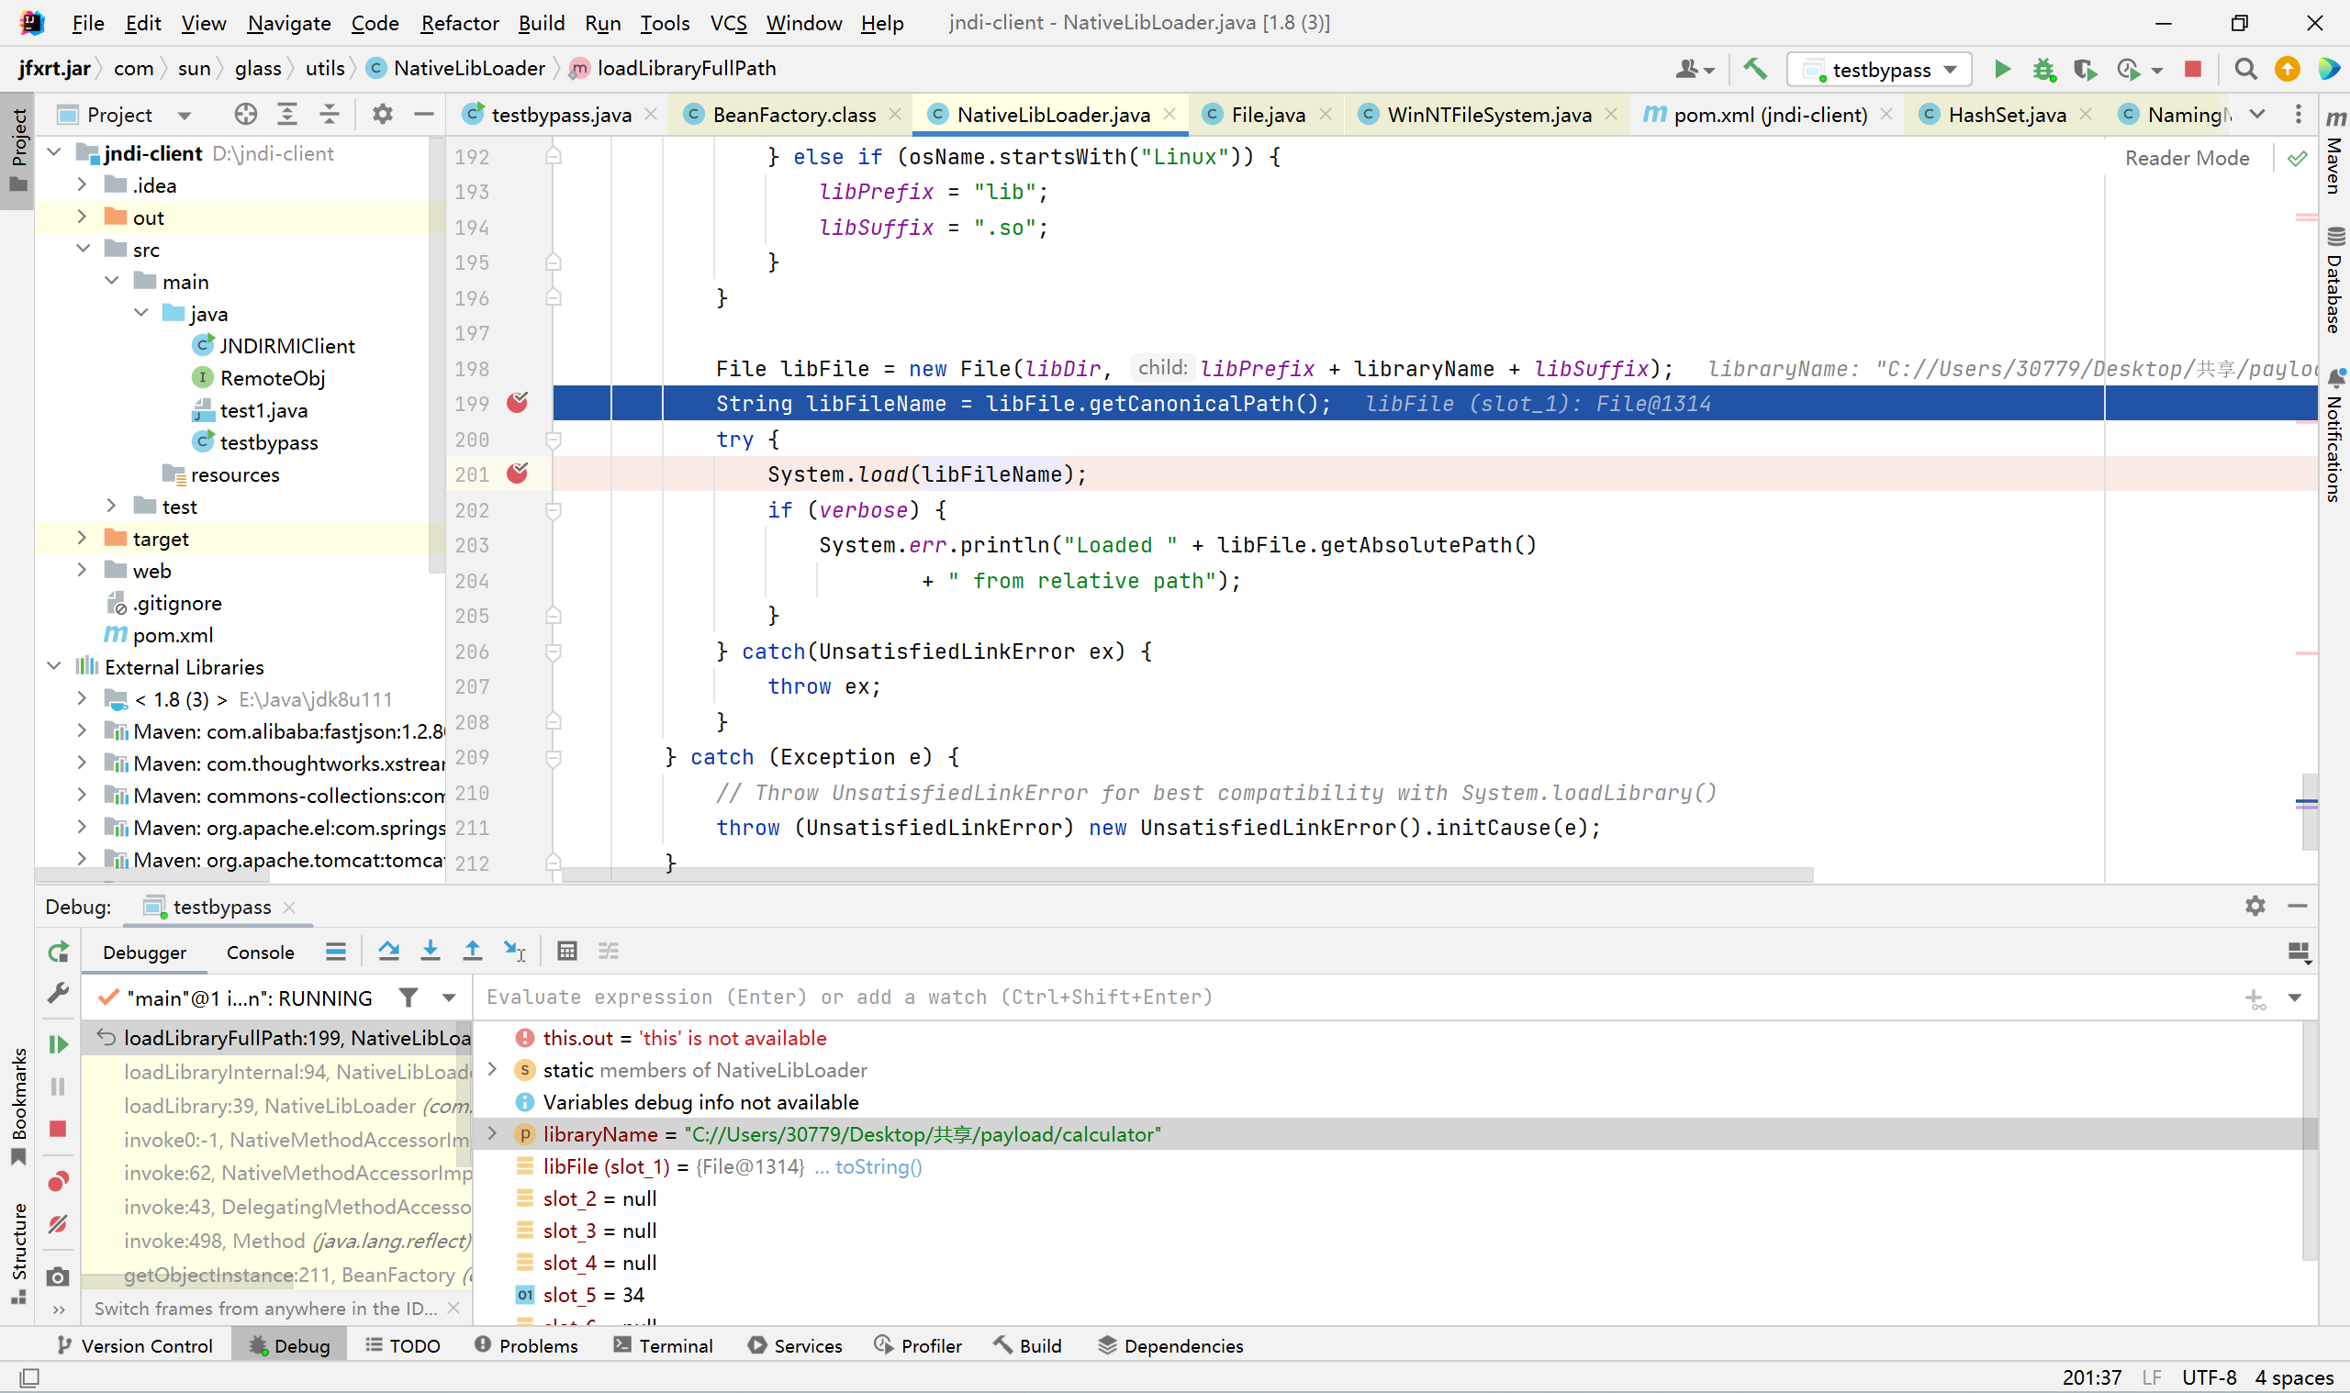Collapse the src folder
The height and width of the screenshot is (1393, 2350).
[82, 249]
